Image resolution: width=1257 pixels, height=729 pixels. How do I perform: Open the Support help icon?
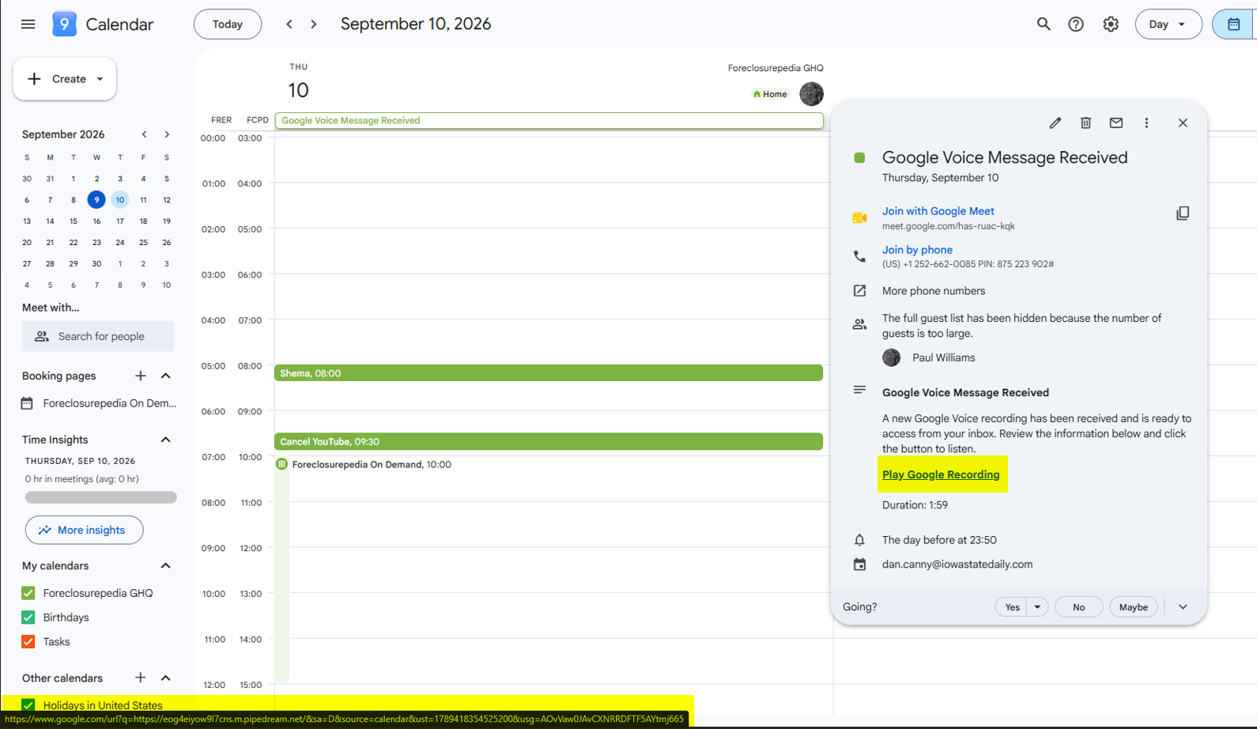[x=1076, y=25]
